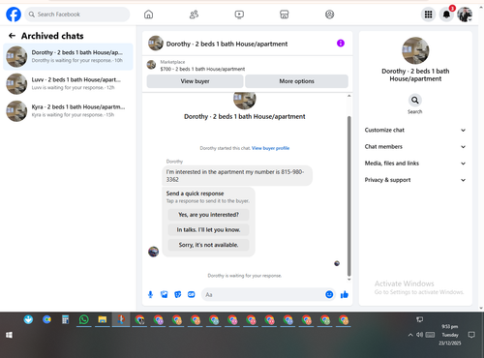Select Kyra's archived chat
The image size is (484, 358).
(68, 111)
